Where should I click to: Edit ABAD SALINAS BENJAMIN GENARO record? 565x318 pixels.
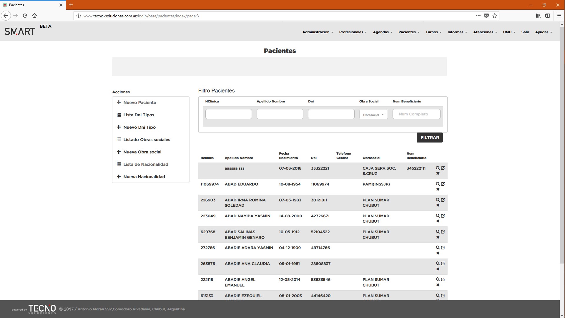(443, 232)
